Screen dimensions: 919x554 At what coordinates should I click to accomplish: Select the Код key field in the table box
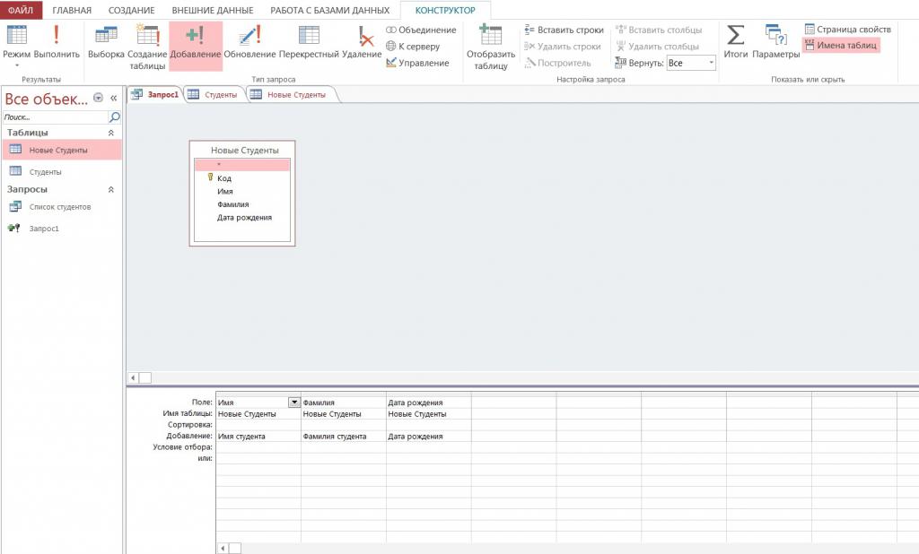tap(242, 178)
